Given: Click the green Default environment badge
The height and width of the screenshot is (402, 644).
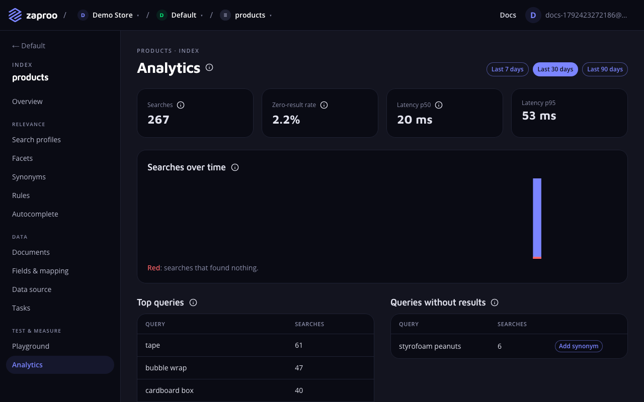Looking at the screenshot, I should coord(162,15).
